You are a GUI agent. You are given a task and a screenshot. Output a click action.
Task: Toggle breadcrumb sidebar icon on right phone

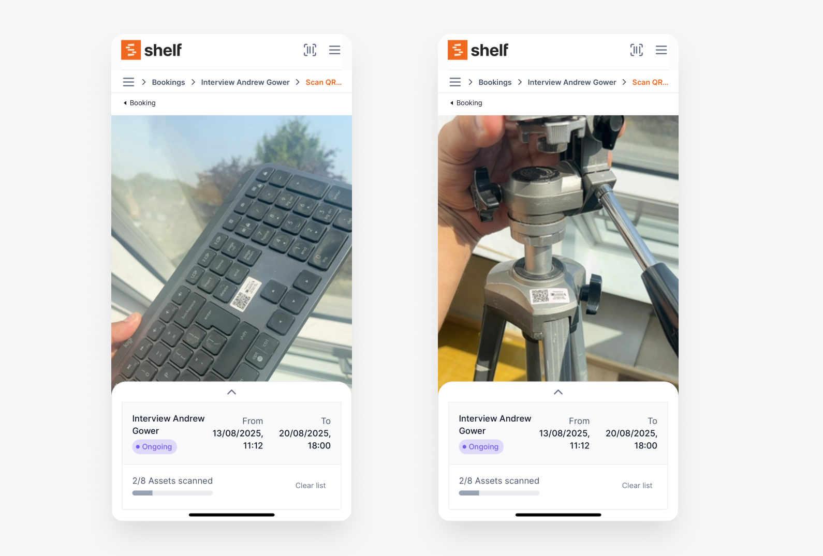click(x=455, y=82)
